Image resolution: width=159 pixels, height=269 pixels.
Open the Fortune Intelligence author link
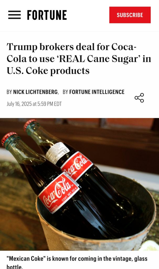point(97,92)
